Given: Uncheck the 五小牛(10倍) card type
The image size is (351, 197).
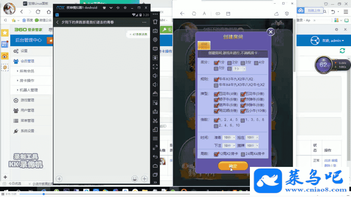Looking at the screenshot, I should [x=243, y=111].
